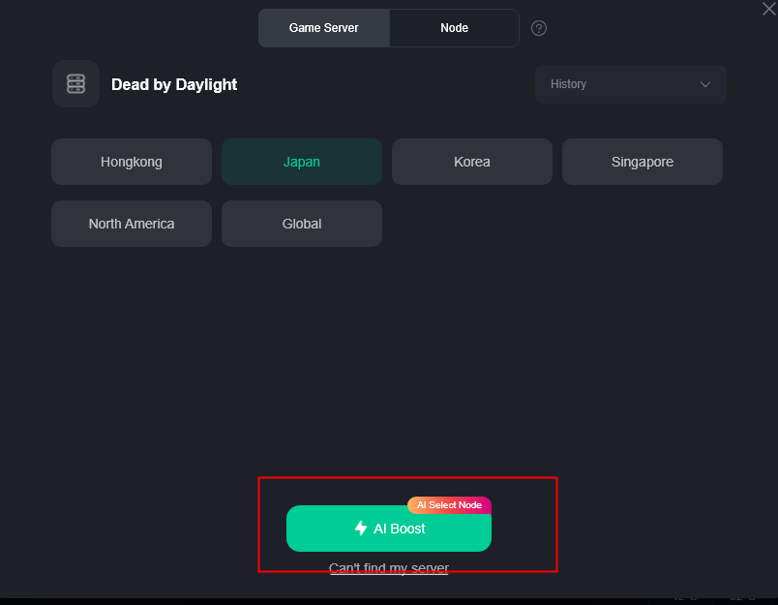
Task: Close the server selection dialog
Action: click(x=769, y=9)
